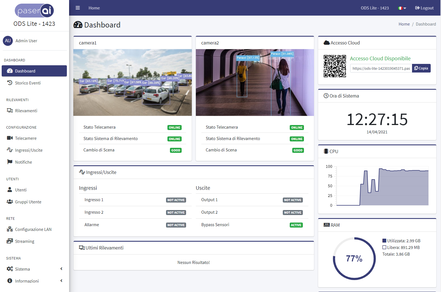Open the language flag dropdown
441x292 pixels.
pyautogui.click(x=402, y=8)
